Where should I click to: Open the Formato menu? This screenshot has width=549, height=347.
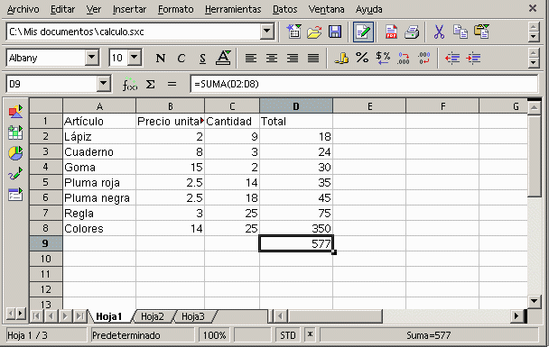coord(176,9)
